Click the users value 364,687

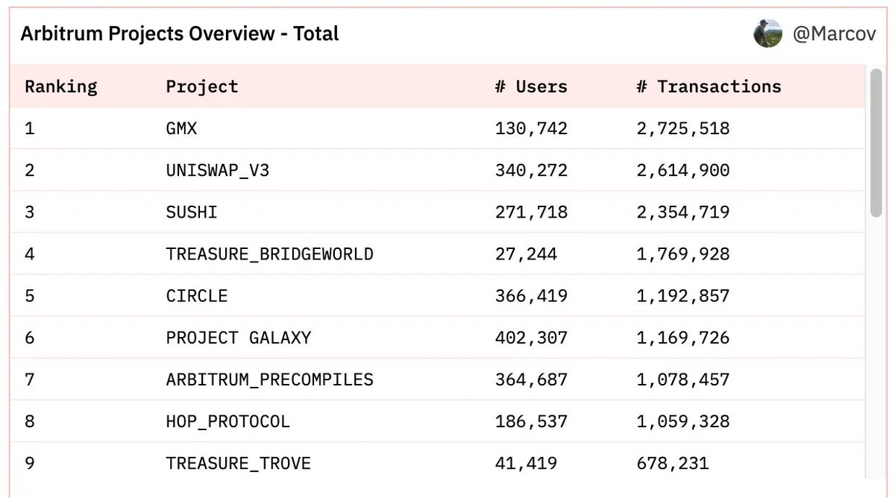531,380
